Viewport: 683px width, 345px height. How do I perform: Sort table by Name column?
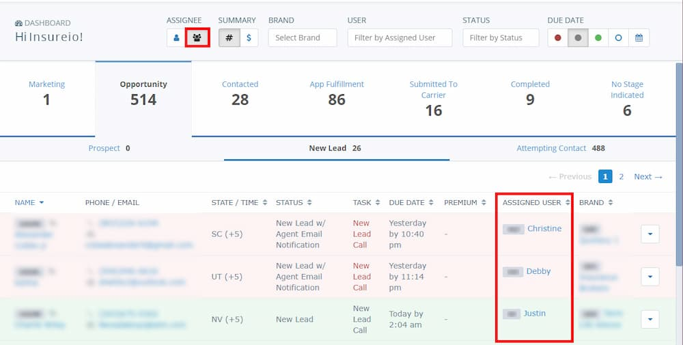pos(29,202)
